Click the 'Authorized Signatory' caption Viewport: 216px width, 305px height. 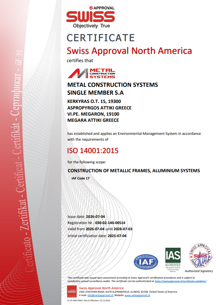[199, 271]
